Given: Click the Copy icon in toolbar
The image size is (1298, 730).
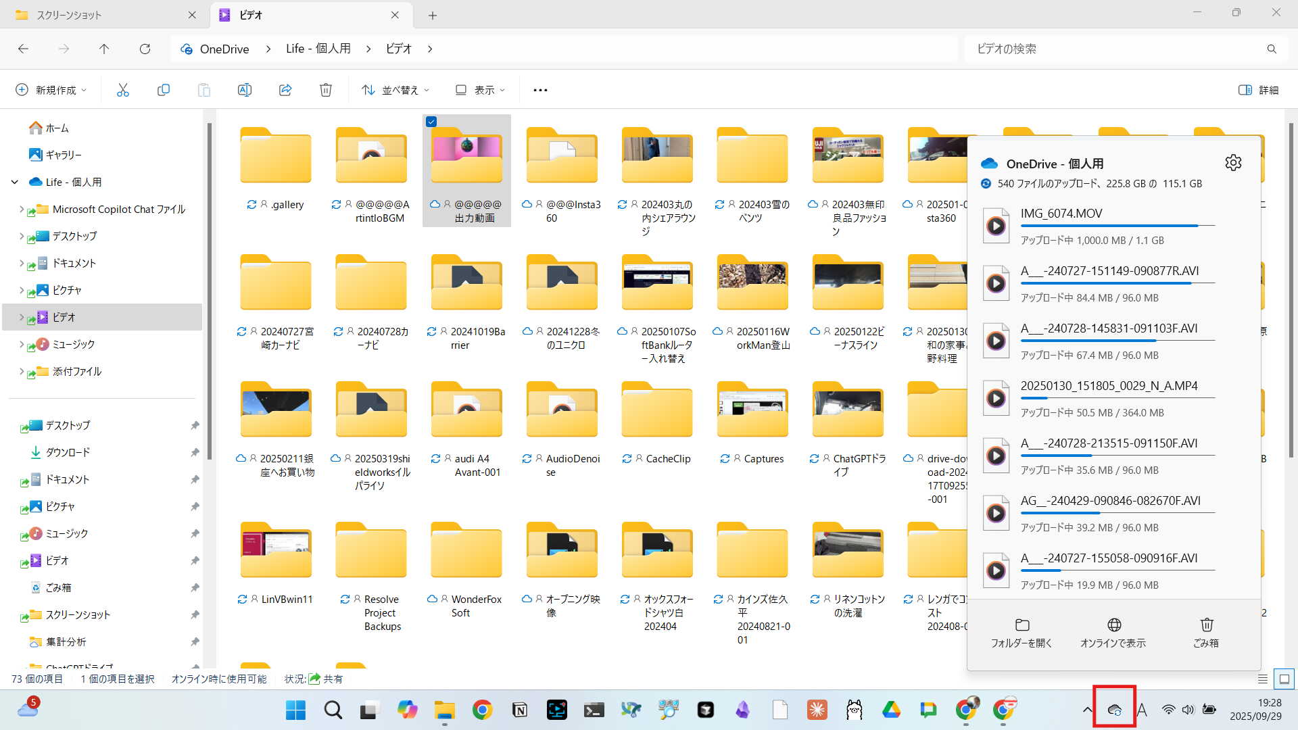Looking at the screenshot, I should click(x=163, y=90).
